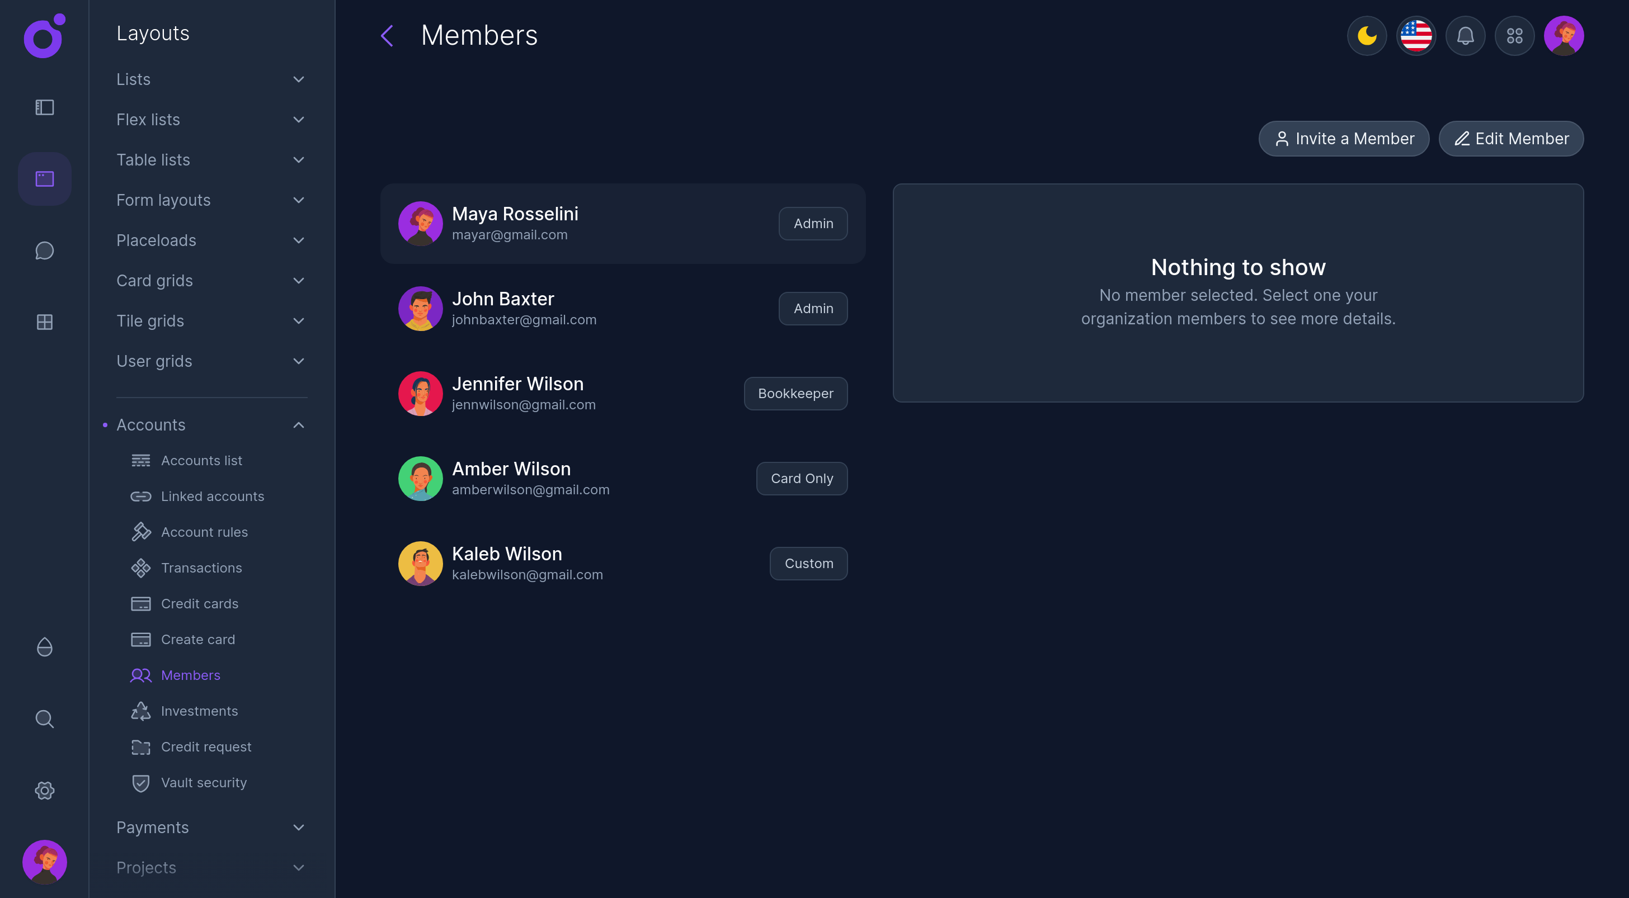Expand the Form layouts section

tap(299, 200)
